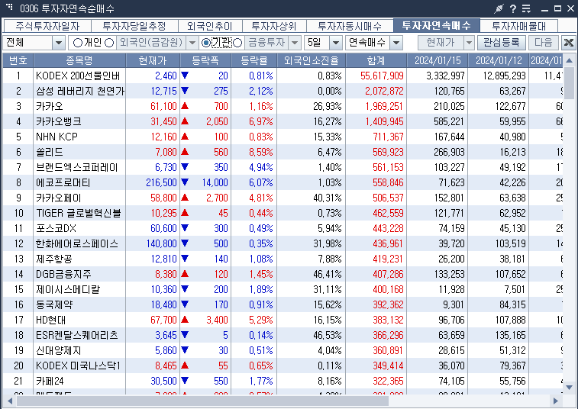Switch to 투자자당일추정 tab
This screenshot has width=578, height=409.
pos(134,26)
